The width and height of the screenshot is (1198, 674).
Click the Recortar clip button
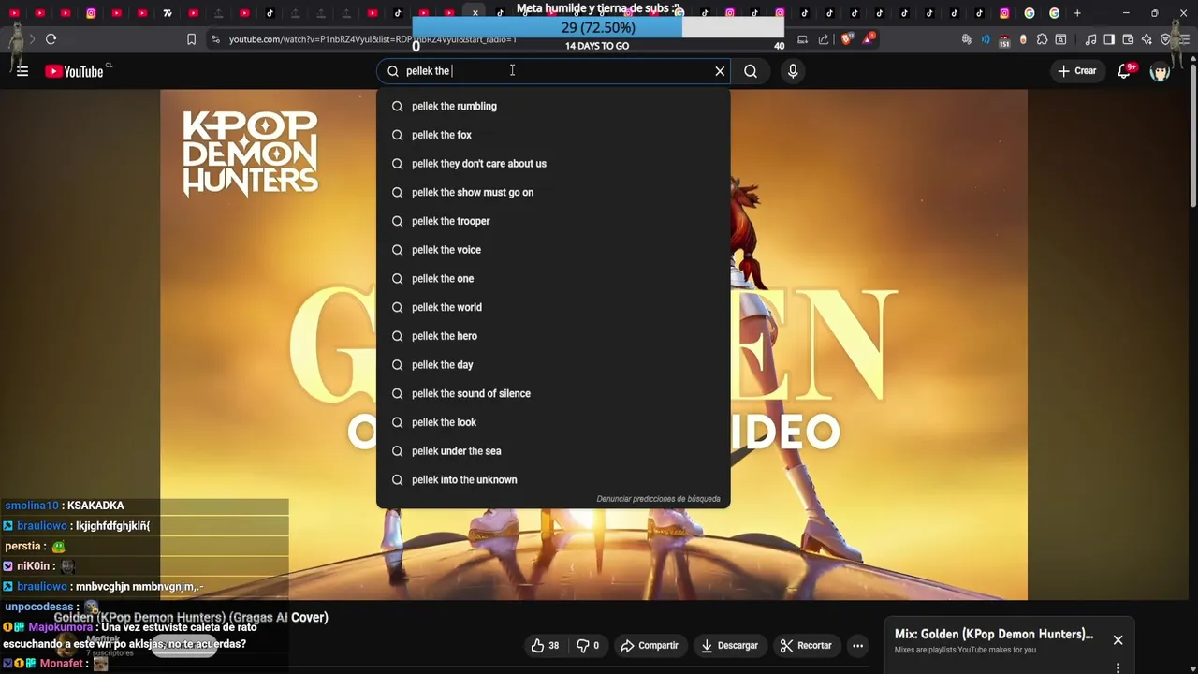pos(806,645)
